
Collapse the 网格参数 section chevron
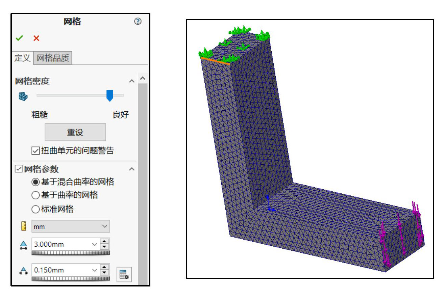coord(132,169)
